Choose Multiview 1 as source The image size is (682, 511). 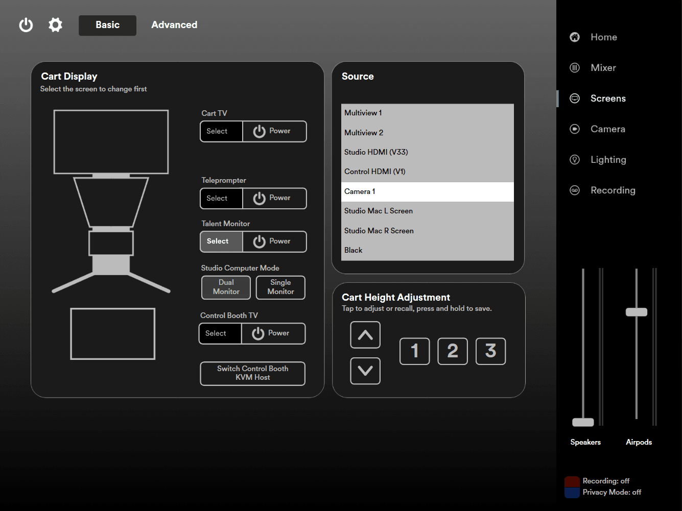point(428,113)
